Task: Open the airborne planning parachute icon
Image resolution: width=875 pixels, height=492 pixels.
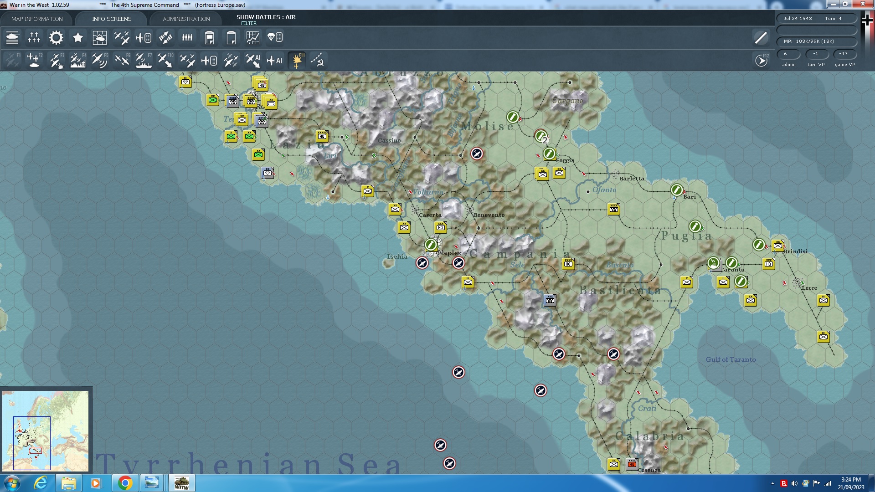Action: (275, 38)
